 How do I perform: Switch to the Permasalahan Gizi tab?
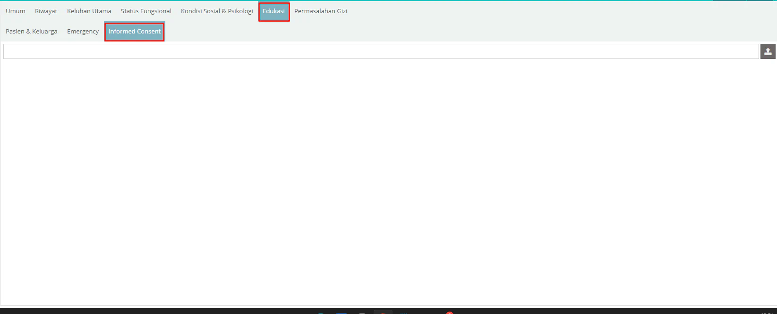tap(320, 11)
